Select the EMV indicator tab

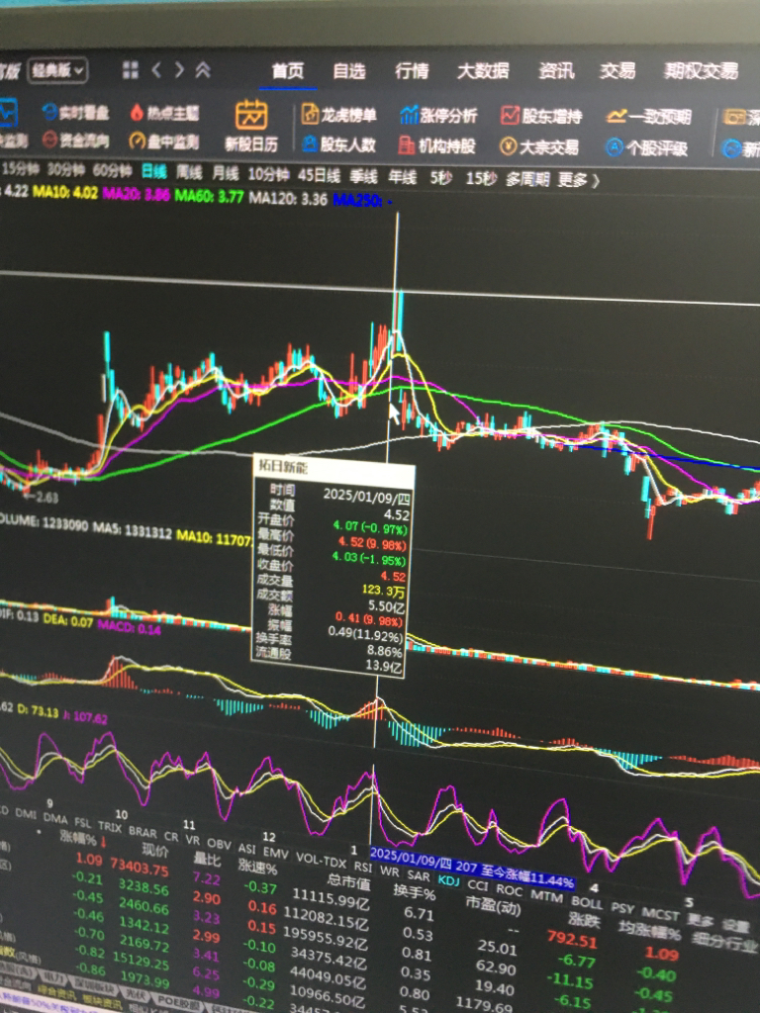[275, 853]
